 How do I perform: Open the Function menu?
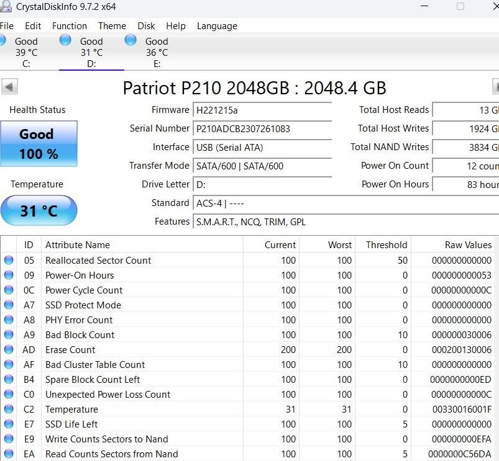point(69,26)
